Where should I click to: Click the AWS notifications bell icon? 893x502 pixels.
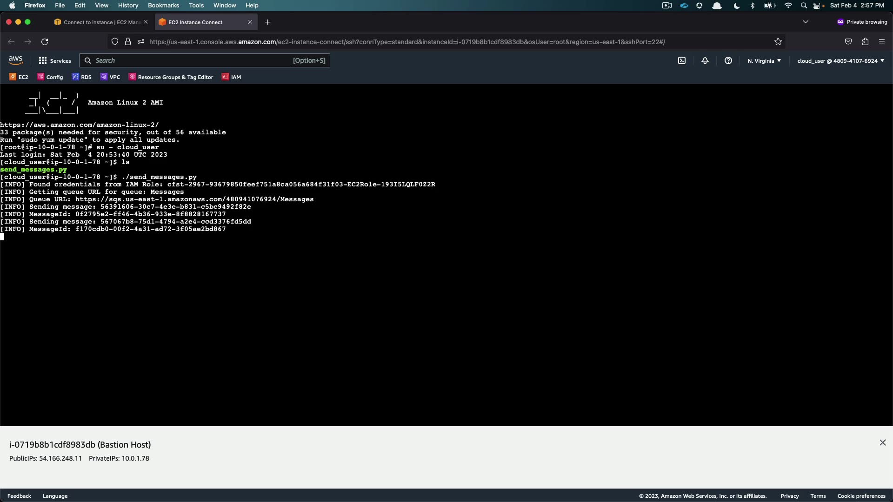(x=705, y=60)
